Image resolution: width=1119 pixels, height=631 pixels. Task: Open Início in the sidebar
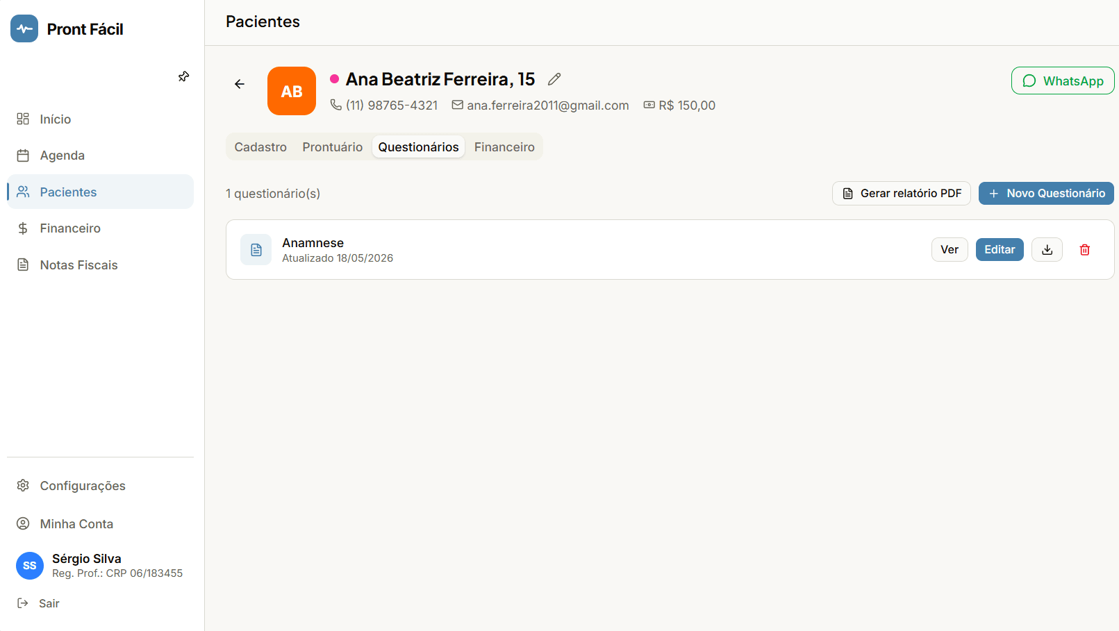tap(100, 119)
